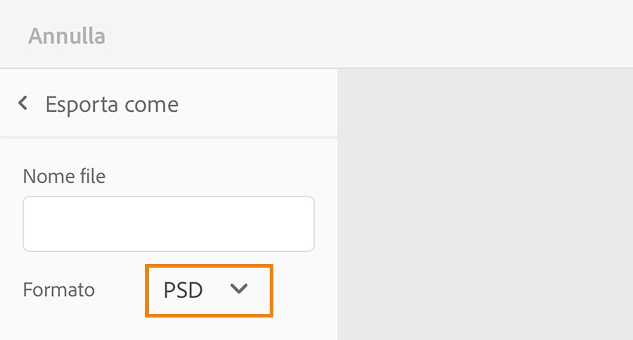This screenshot has width=633, height=340.
Task: Select the Esporta come header row
Action: 168,103
